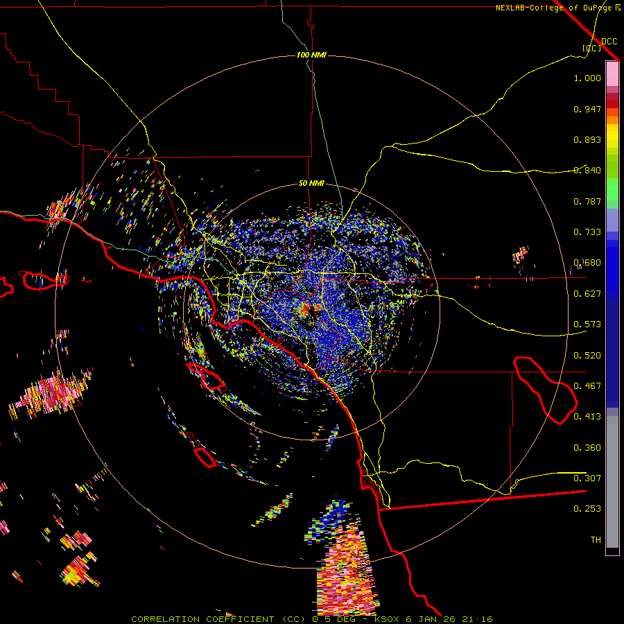Click the DCC label above the color bar
The image size is (624, 624).
click(609, 42)
